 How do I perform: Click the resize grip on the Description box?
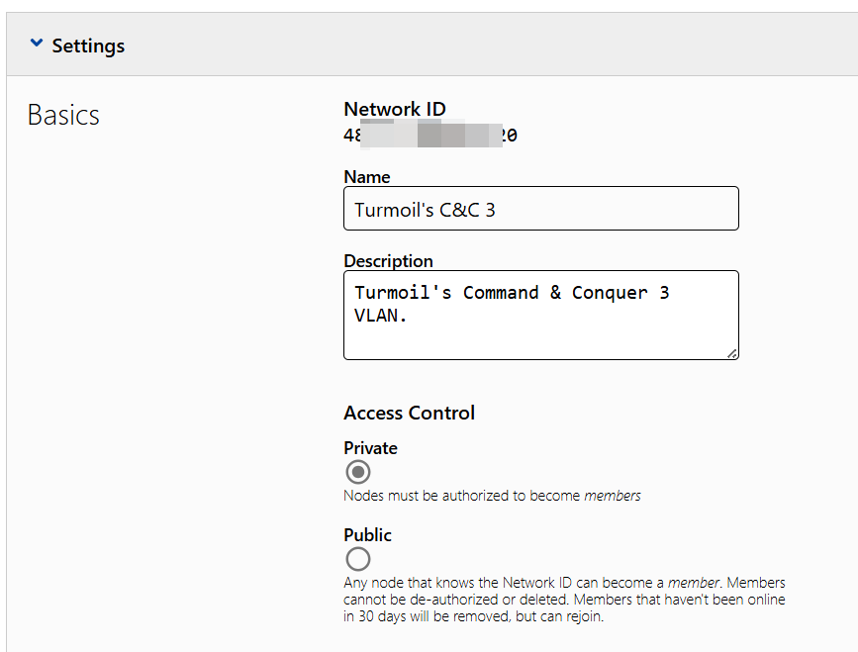tap(731, 352)
